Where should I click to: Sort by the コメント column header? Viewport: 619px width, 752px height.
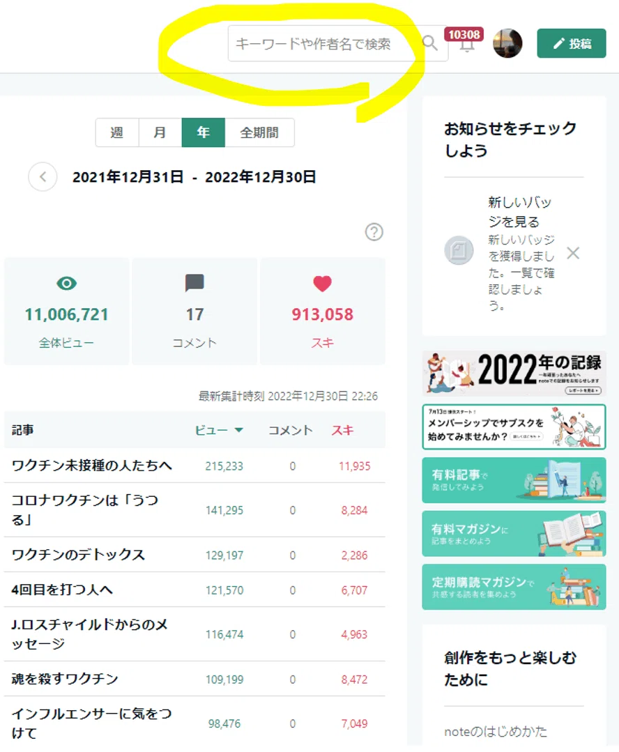pos(290,430)
